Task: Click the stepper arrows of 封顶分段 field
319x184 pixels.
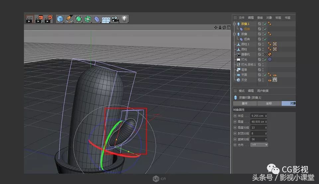Action: (x=266, y=134)
